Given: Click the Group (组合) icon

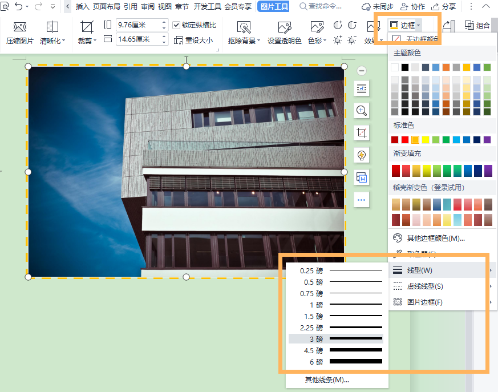Looking at the screenshot, I should pyautogui.click(x=469, y=25).
